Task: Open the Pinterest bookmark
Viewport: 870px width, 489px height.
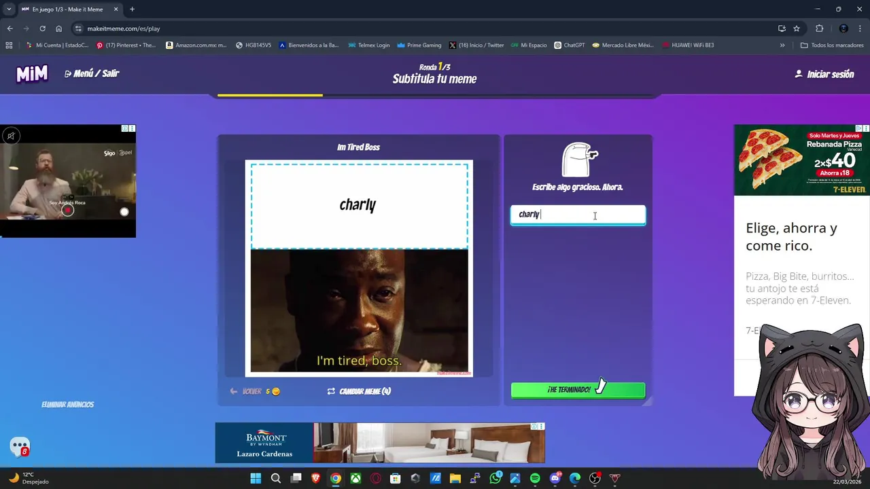Action: 126,46
